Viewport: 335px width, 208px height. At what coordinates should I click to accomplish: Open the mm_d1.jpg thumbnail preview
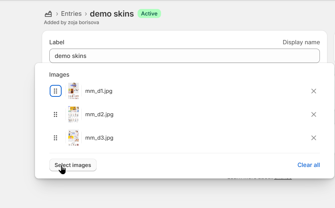73,91
